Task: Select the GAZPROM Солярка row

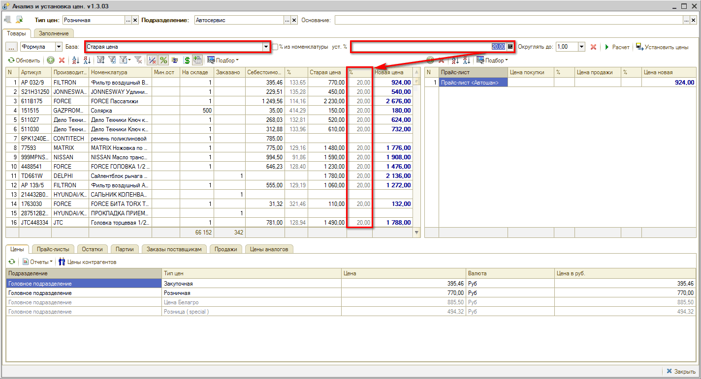Action: tap(209, 111)
